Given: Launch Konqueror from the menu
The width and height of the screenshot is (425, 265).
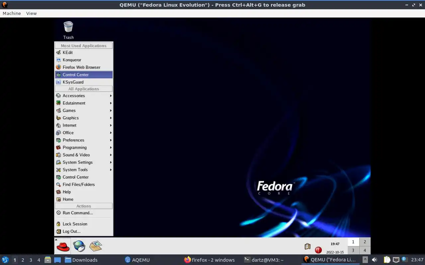Looking at the screenshot, I should pos(84,60).
